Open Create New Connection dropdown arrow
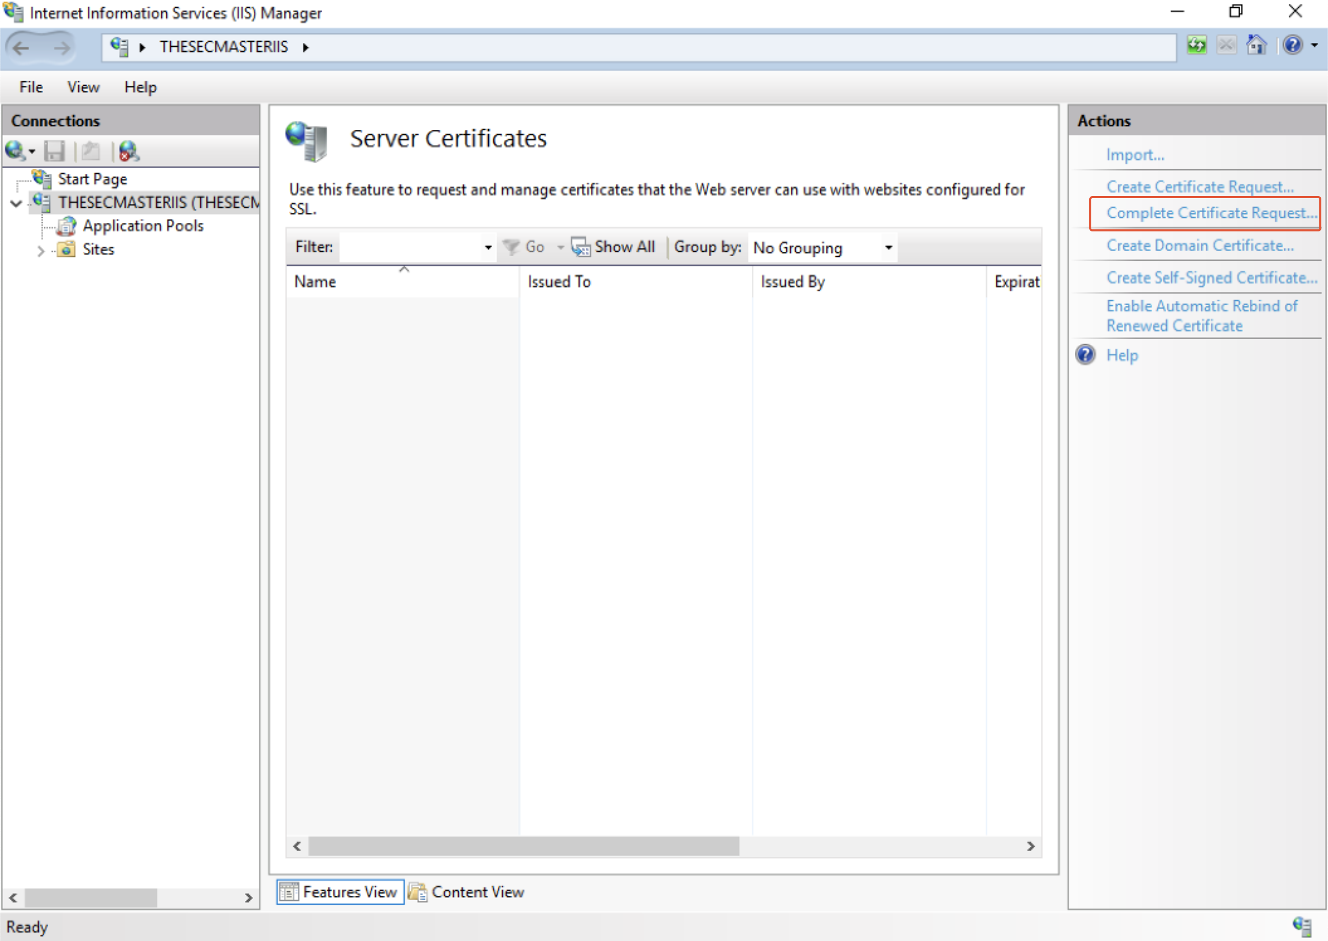The image size is (1328, 941). 32,153
